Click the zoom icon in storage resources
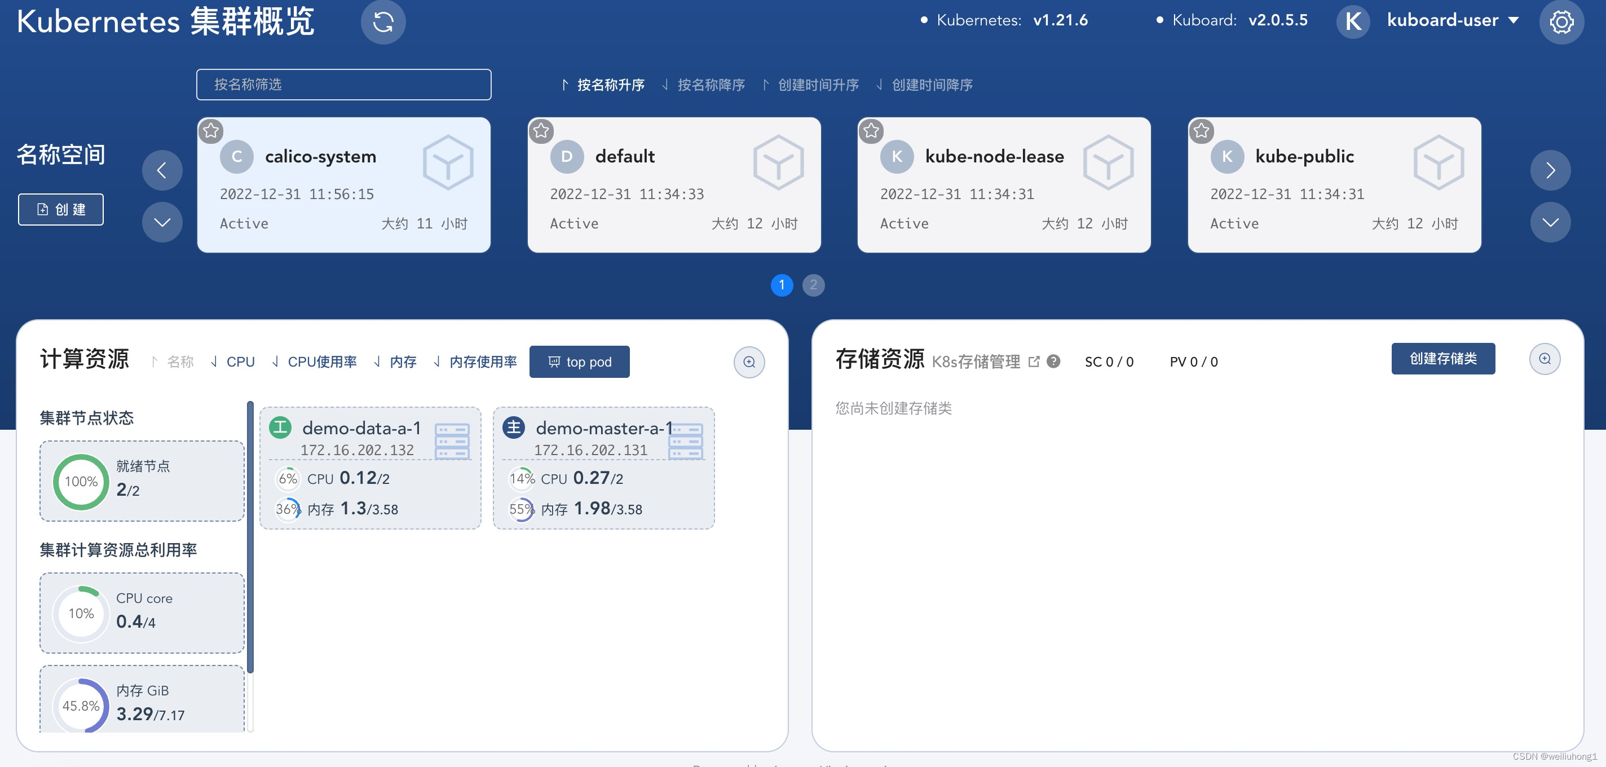 click(1545, 359)
